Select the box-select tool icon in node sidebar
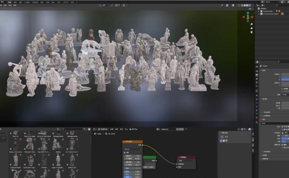The width and height of the screenshot is (289, 178). click(x=222, y=137)
